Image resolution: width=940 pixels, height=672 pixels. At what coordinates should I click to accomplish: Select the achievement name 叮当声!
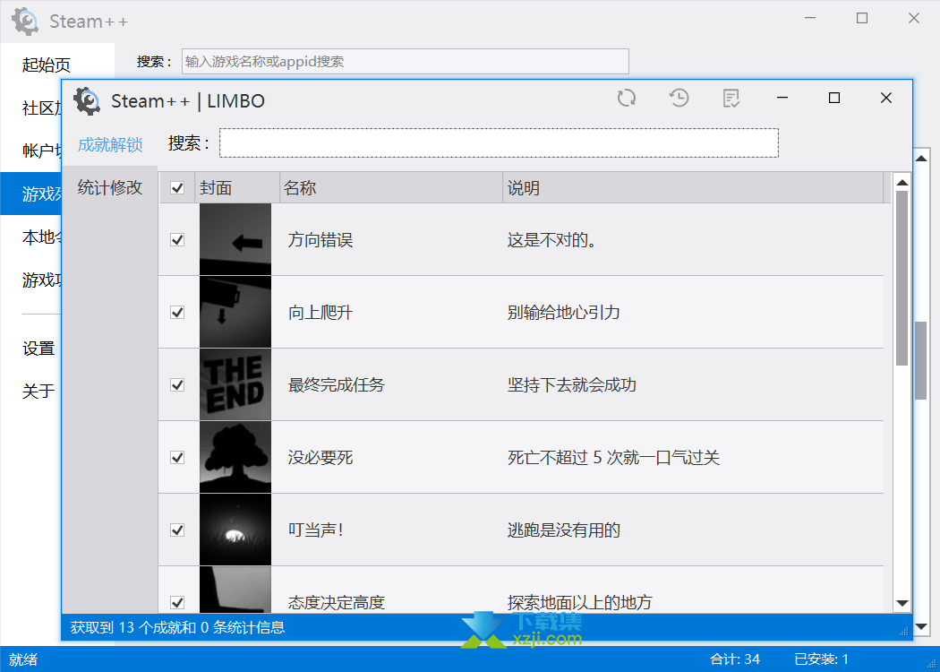315,530
